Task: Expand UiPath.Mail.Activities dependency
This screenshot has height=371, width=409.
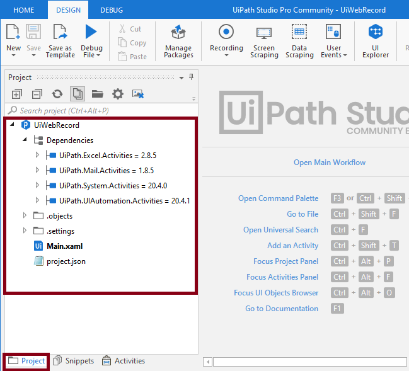Action: coord(37,170)
